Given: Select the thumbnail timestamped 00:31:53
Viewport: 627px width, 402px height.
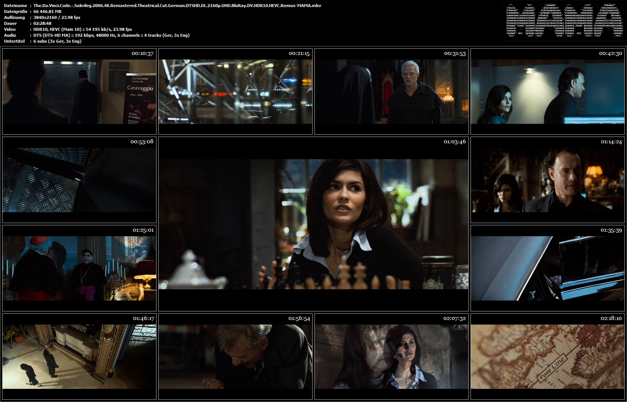Looking at the screenshot, I should [x=391, y=91].
